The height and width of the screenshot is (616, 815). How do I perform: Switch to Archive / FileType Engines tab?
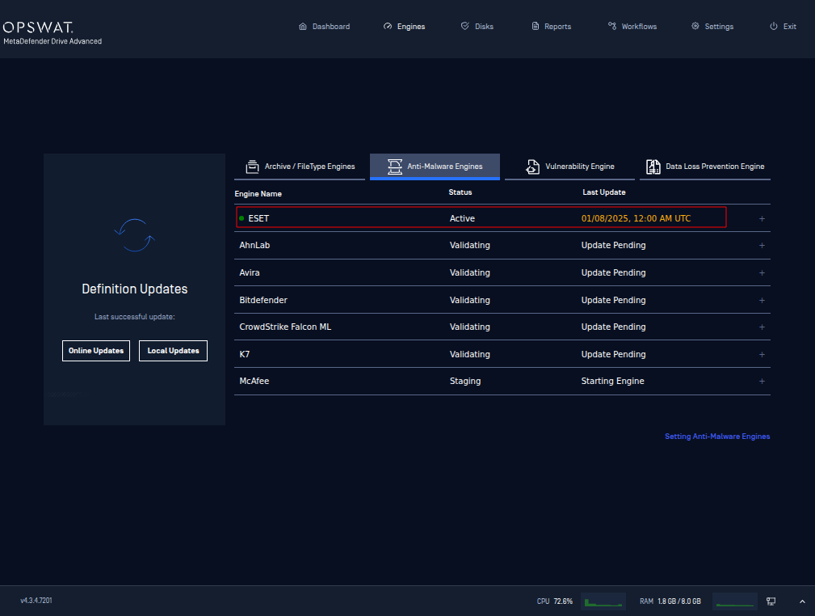pos(300,167)
